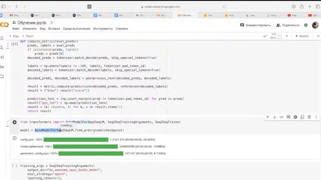Click 'learning_rate=2e-5' line
The height and width of the screenshot is (180, 321).
click(45, 178)
